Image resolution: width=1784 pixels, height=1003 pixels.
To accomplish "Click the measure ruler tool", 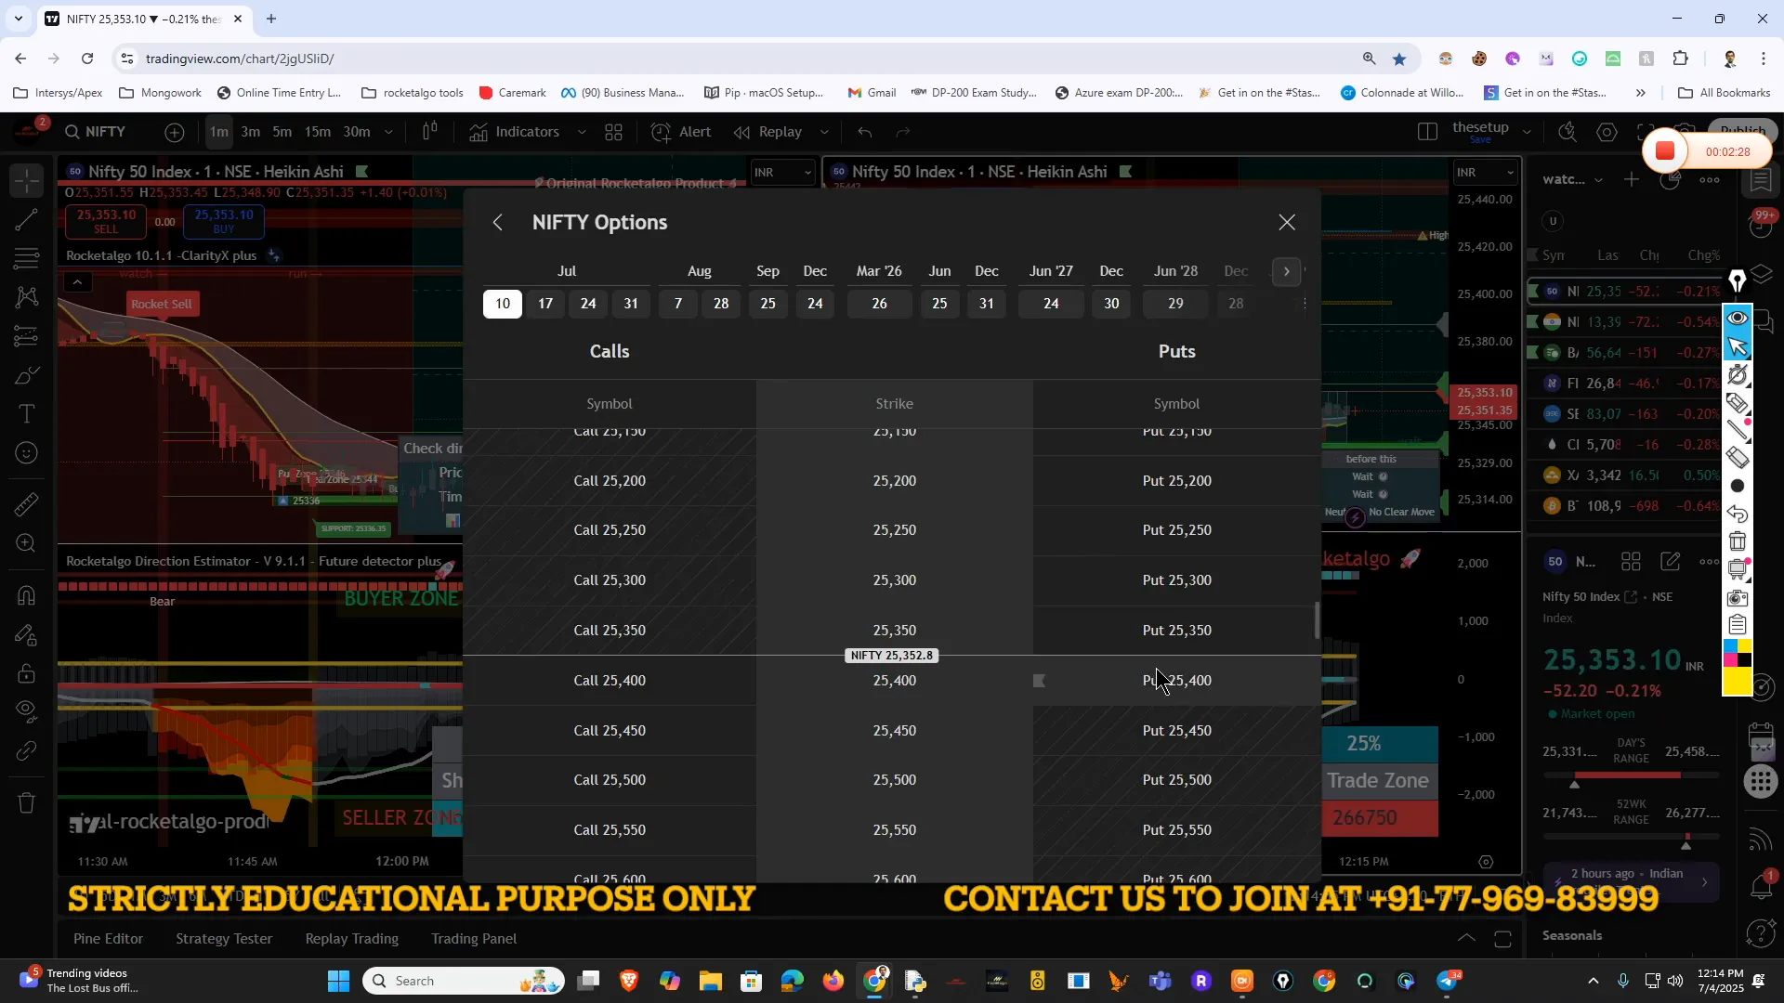I will 27,504.
